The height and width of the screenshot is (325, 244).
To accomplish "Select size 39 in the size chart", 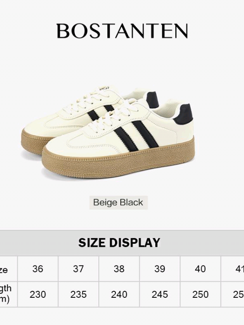I will click(160, 269).
